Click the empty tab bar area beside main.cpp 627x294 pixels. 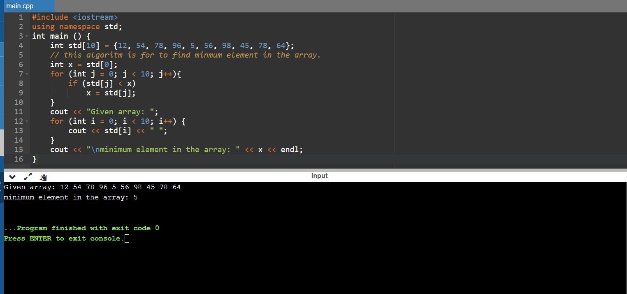(329, 6)
